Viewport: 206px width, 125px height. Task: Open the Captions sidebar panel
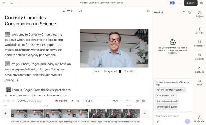(199, 70)
